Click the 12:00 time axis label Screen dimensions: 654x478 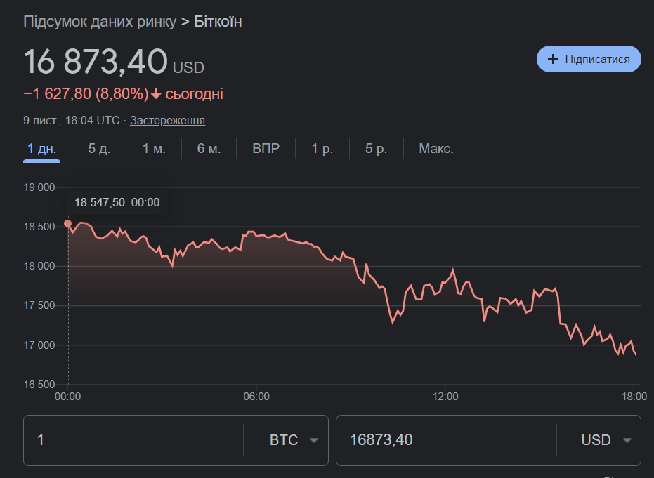pos(445,397)
